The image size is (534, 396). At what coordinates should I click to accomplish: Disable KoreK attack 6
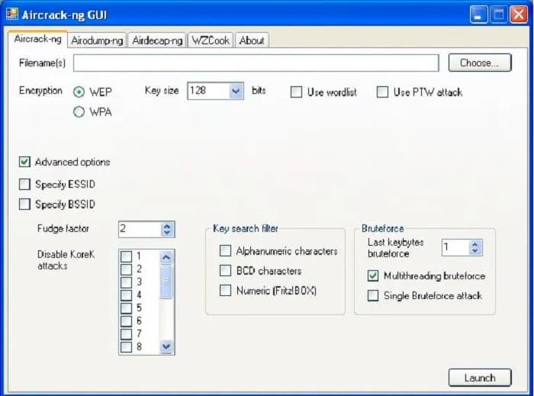point(127,320)
